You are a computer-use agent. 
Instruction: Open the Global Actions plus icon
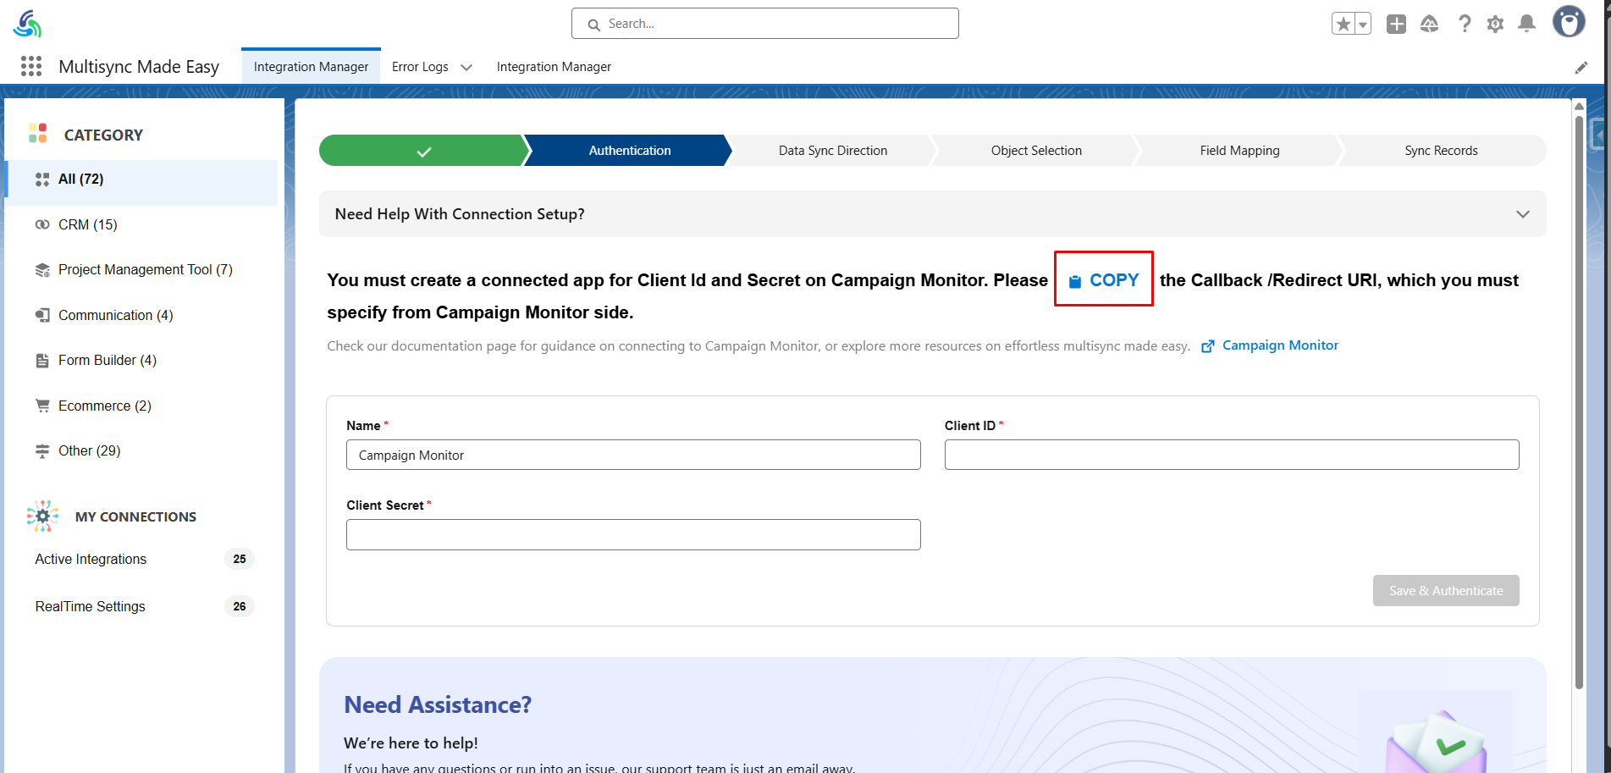point(1396,24)
